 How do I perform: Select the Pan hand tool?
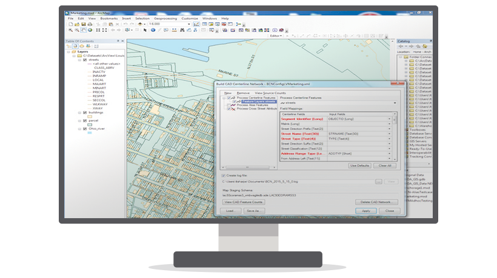pyautogui.click(x=84, y=30)
